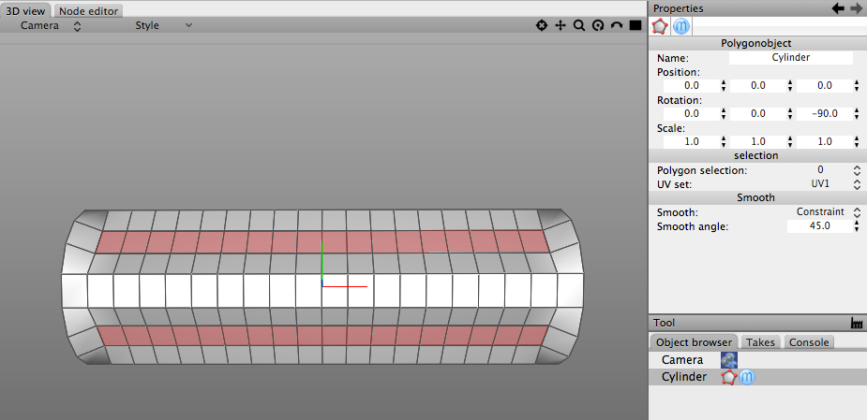The image size is (867, 420).
Task: Click the curved arrow reset view icon
Action: [x=617, y=25]
